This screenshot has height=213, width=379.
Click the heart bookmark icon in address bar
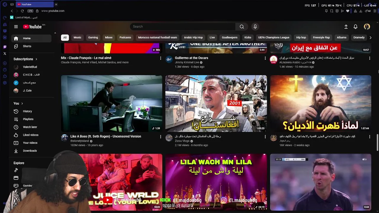pyautogui.click(x=348, y=11)
